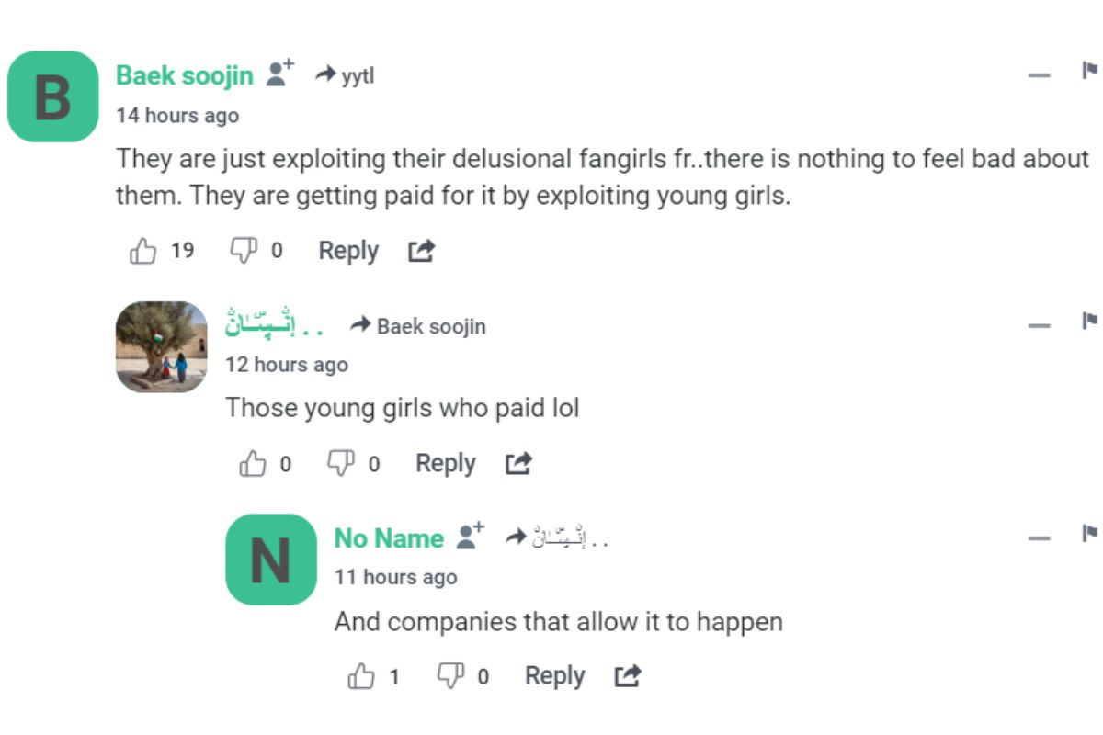
Task: Open Baek soojin's profile name
Action: click(x=184, y=75)
